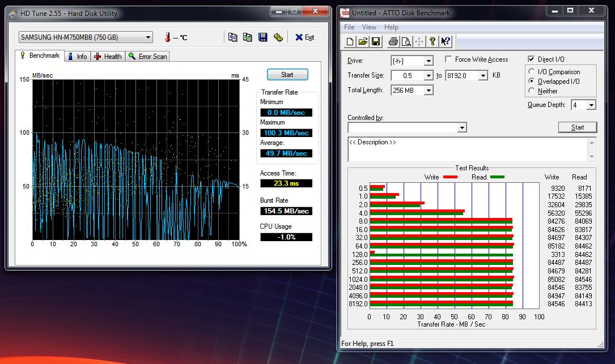615x364 pixels.
Task: Click HD Tune save screenshot floppy icon
Action: (262, 37)
